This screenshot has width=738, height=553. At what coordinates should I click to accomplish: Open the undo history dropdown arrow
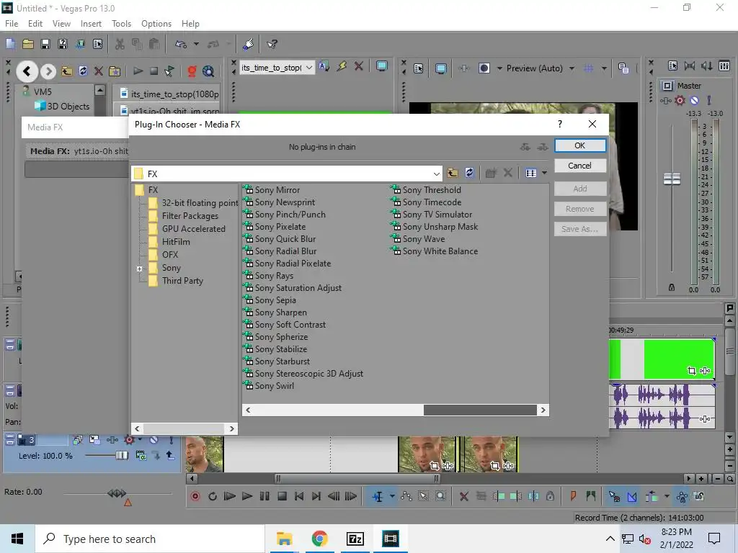pyautogui.click(x=196, y=44)
